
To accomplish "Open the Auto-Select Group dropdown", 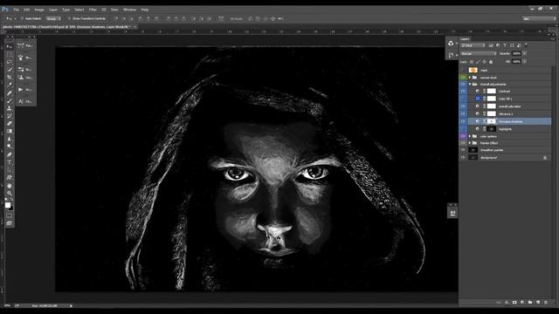I will pyautogui.click(x=53, y=18).
